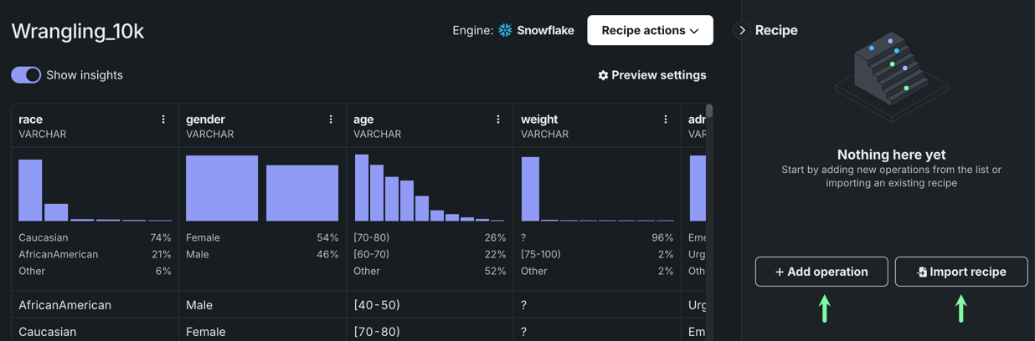This screenshot has height=341, width=1035.
Task: Click the tallest Caucasian histogram bar
Action: pyautogui.click(x=30, y=190)
